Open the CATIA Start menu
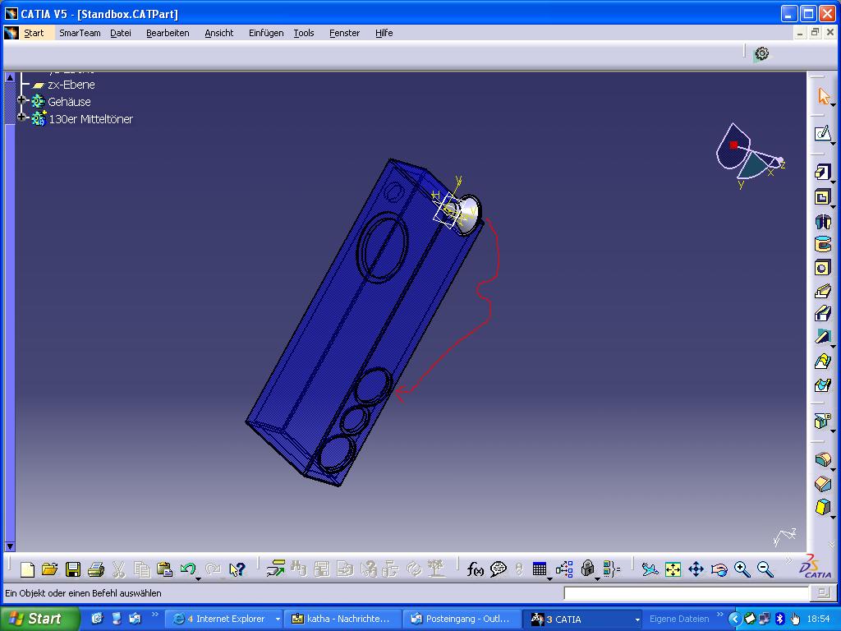841x631 pixels. 33,33
